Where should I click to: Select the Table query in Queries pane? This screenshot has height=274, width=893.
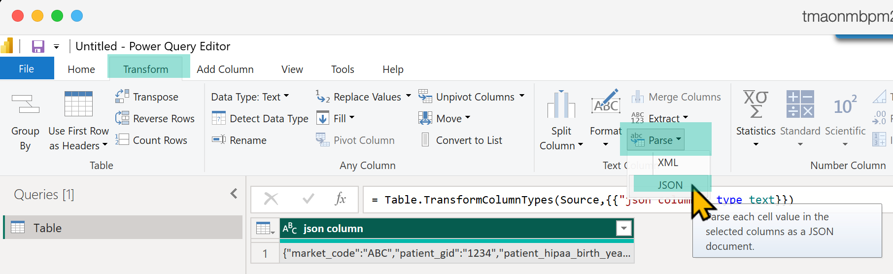point(123,227)
